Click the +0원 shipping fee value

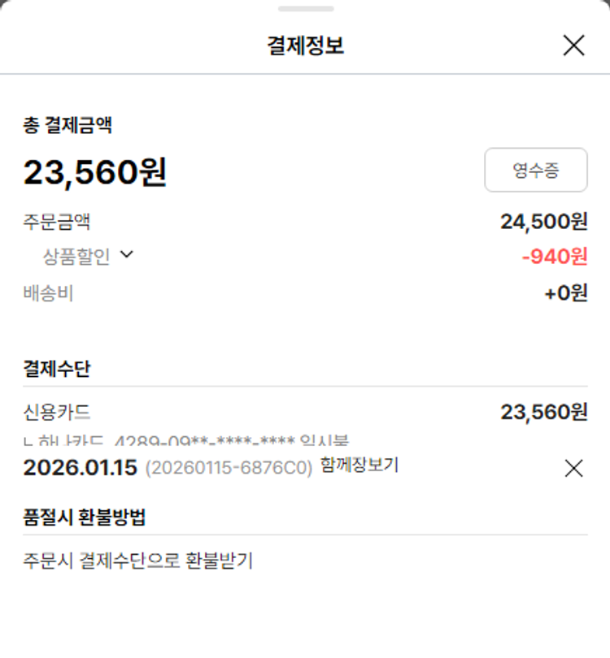coord(565,292)
